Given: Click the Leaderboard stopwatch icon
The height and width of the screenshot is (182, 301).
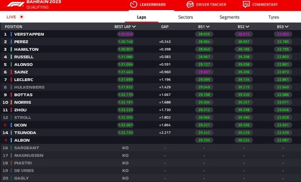Looking at the screenshot, I should point(134,4).
